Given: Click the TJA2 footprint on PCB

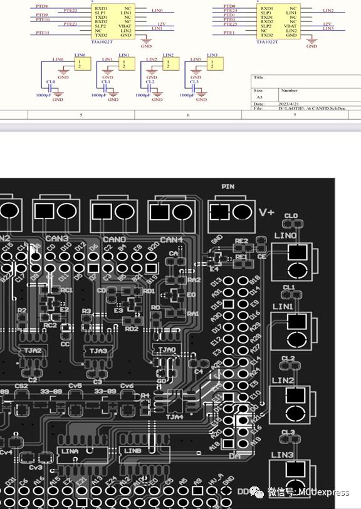Looking at the screenshot, I should [33, 351].
